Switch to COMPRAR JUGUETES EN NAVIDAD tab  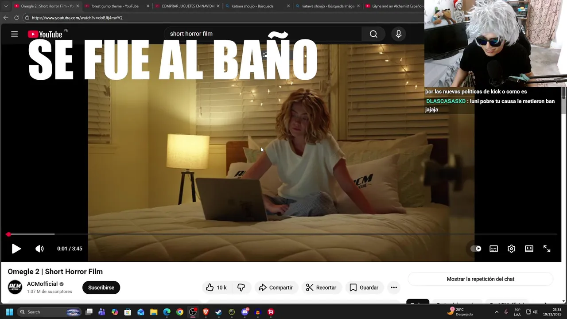point(188,6)
